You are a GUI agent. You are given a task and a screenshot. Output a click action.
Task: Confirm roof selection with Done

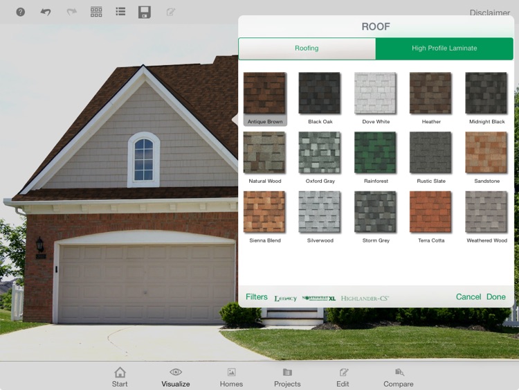(496, 297)
